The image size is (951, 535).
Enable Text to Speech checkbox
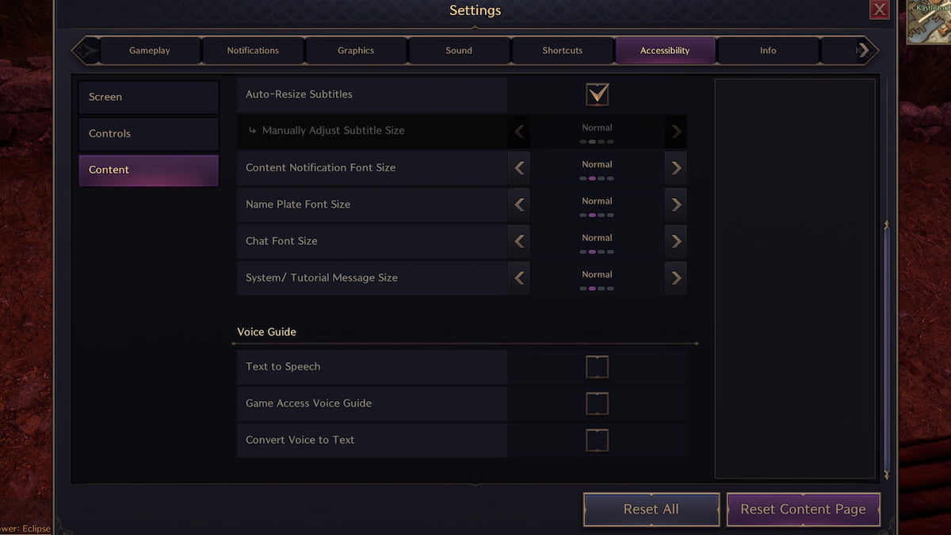point(597,367)
